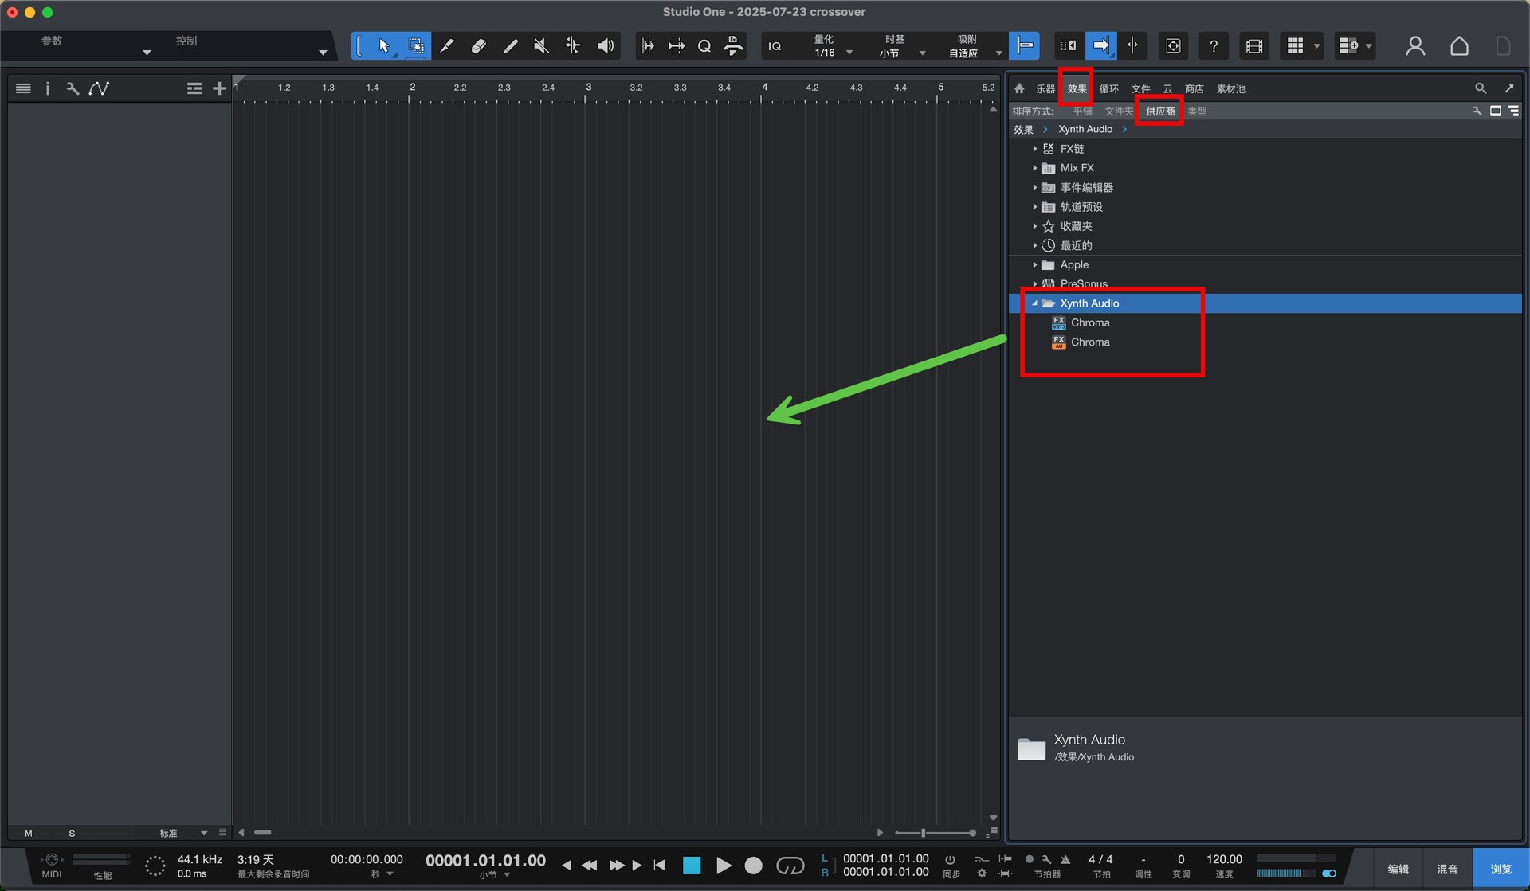The image size is (1530, 891).
Task: Switch to the 商店 tab
Action: point(1195,89)
